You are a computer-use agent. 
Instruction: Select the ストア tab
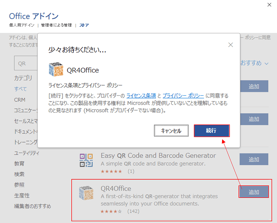pos(84,25)
